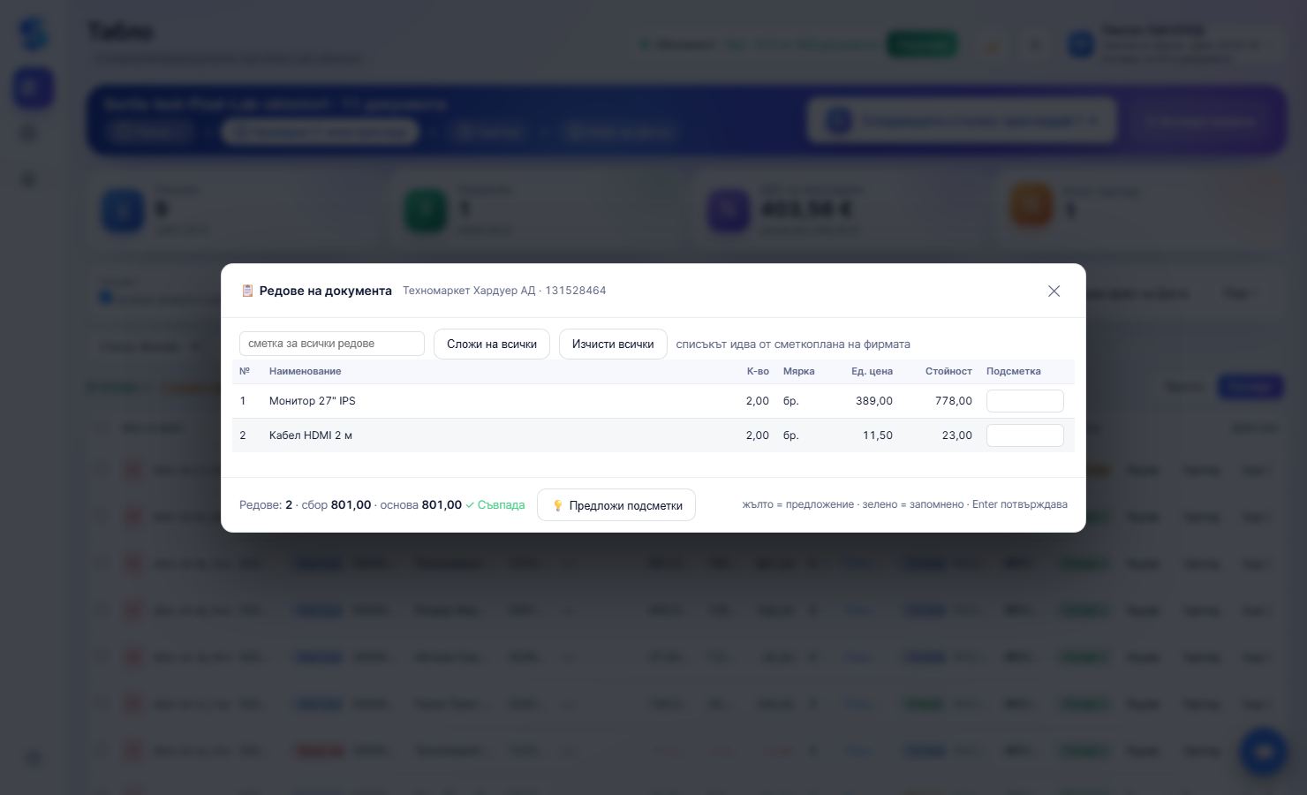Click the unit price 389,00
The height and width of the screenshot is (795, 1307).
[x=874, y=401]
